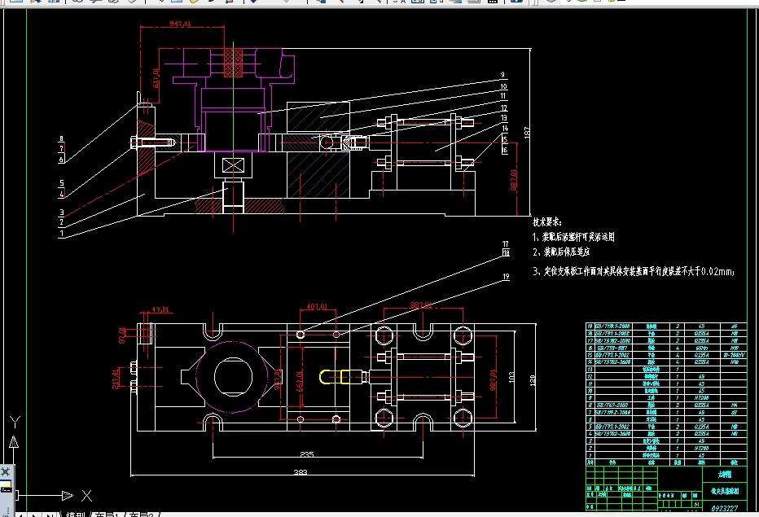
Task: Select balloon number 11 leader label
Action: coord(503,96)
